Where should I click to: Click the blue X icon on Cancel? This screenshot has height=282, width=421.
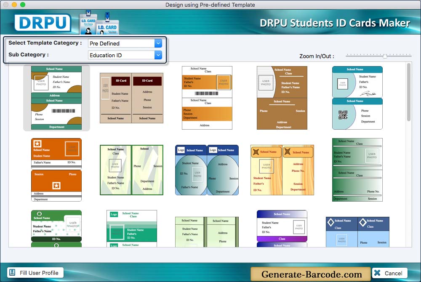point(377,273)
